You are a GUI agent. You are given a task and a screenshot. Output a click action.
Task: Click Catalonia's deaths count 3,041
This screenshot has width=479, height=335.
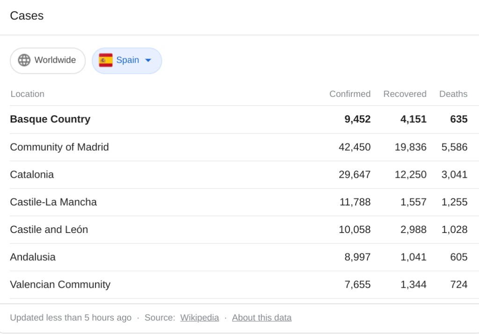[454, 175]
